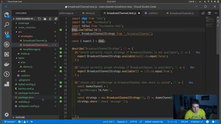Open the Debug view in activity bar
221x124 pixels.
[7, 44]
